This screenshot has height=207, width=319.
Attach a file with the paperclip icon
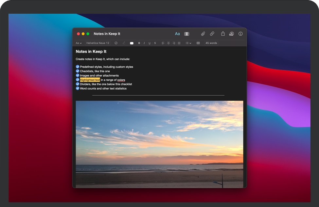[x=203, y=34]
